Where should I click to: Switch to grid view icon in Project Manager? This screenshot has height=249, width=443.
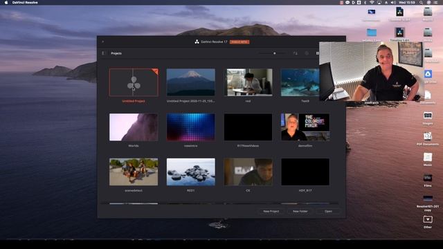[x=317, y=53]
